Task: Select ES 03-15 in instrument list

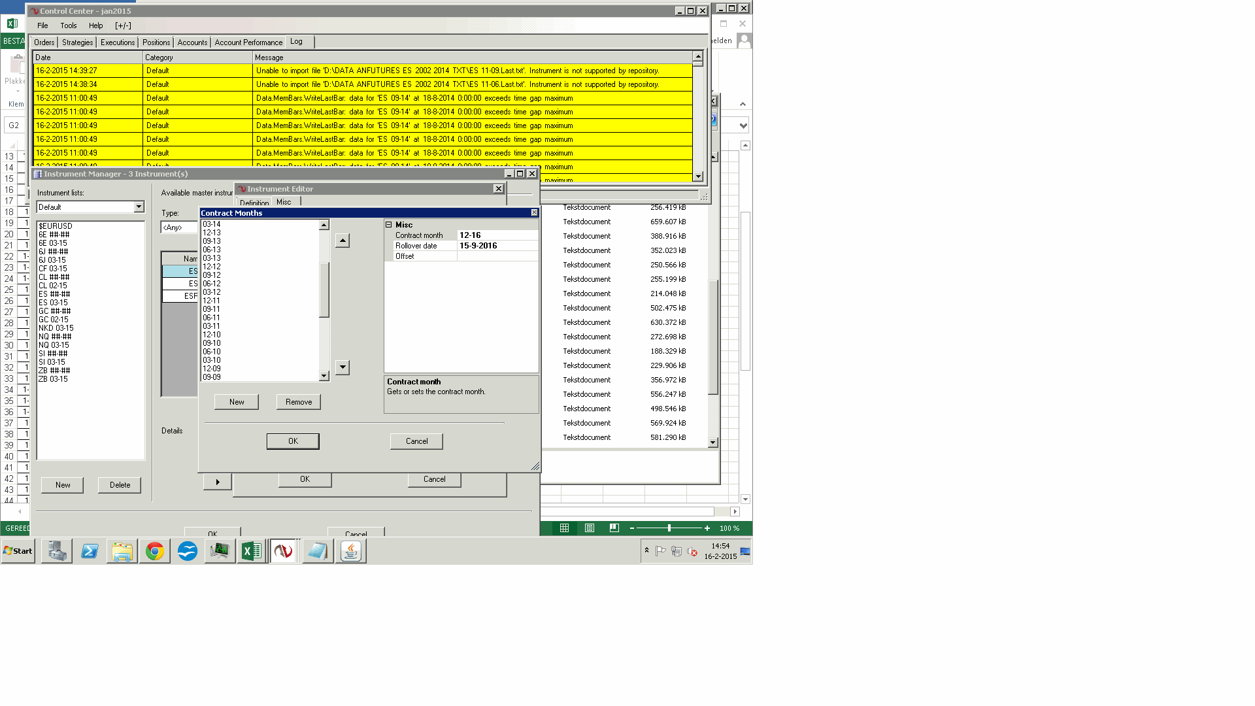Action: click(53, 303)
